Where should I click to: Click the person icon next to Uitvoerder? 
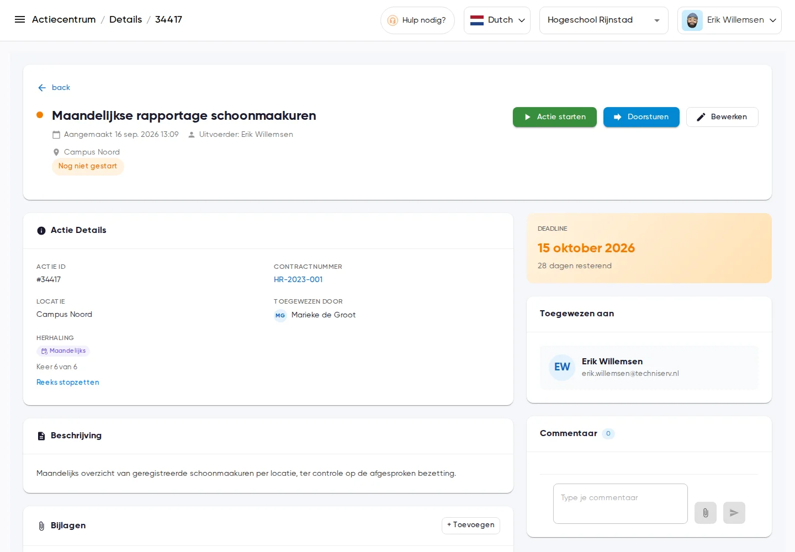pos(192,135)
